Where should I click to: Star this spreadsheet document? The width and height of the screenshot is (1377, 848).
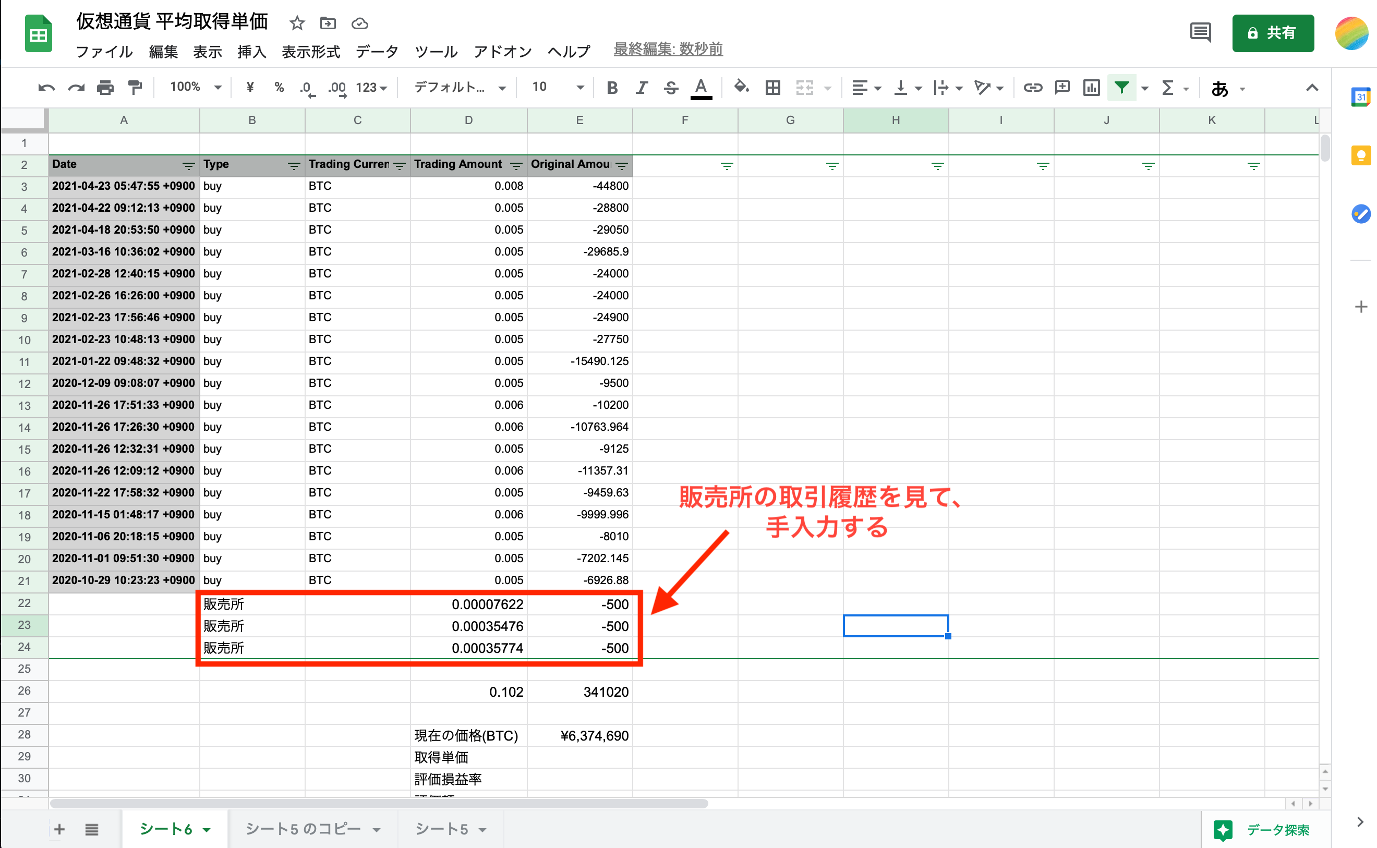[297, 23]
